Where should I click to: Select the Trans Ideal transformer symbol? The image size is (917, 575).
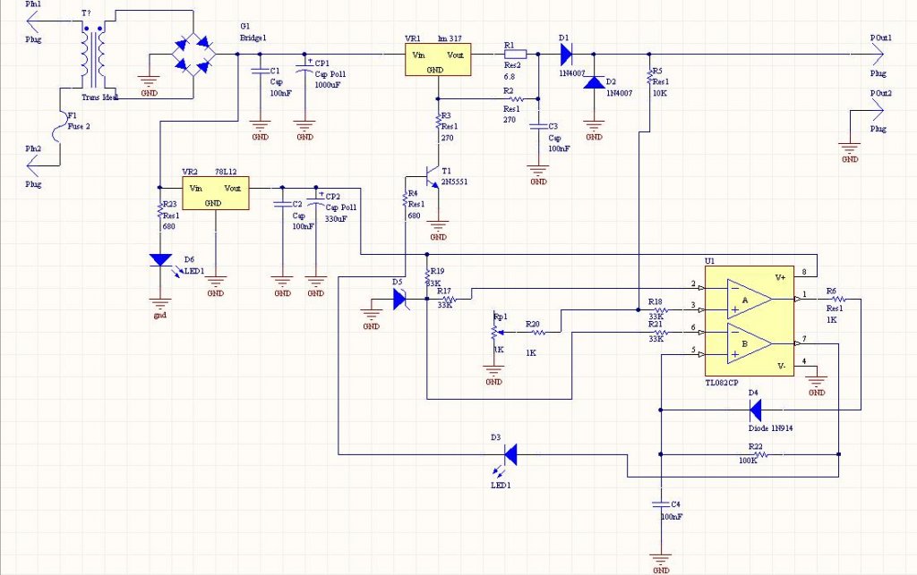[93, 57]
